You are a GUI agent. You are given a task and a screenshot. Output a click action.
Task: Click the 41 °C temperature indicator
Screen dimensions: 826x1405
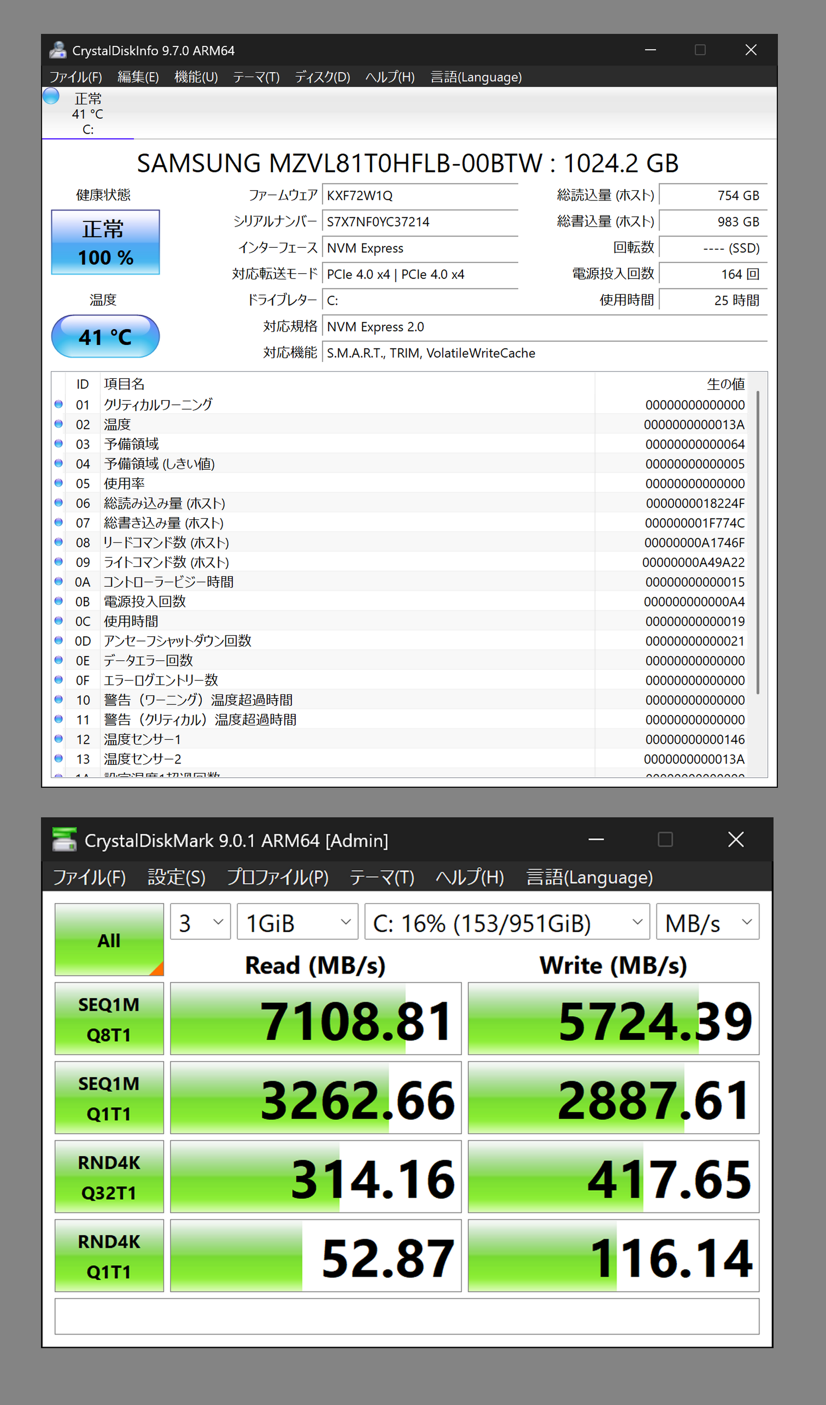(105, 336)
